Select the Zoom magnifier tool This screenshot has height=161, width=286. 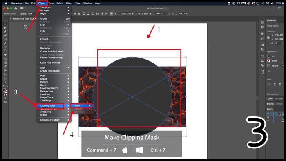5,82
